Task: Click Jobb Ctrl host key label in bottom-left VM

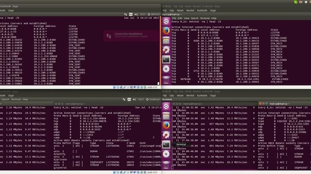Action: click(x=152, y=172)
